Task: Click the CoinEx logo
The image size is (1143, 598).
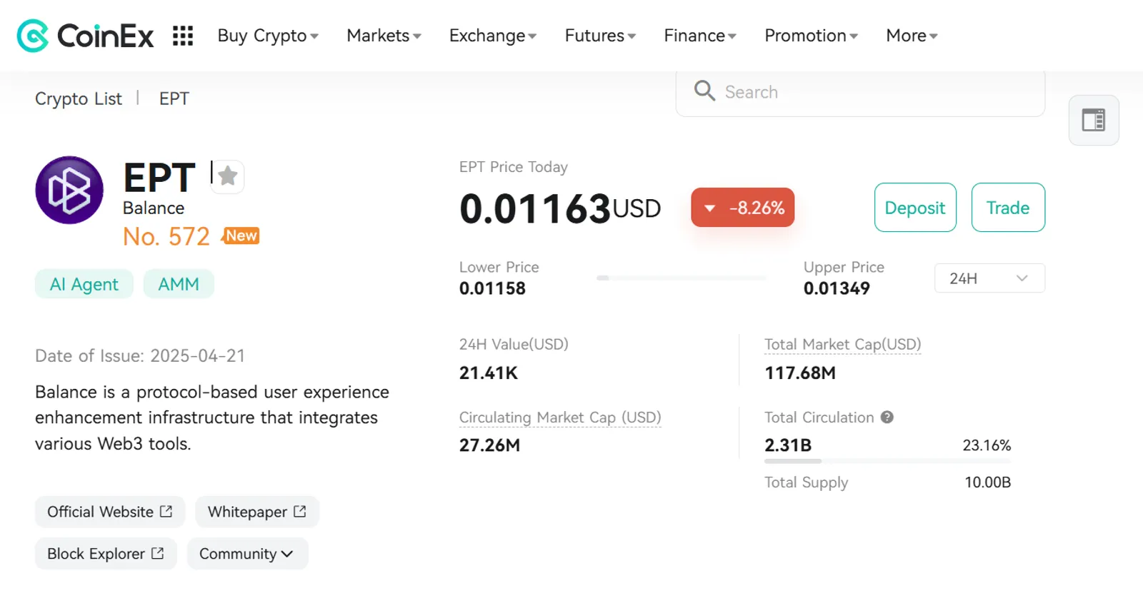Action: click(x=85, y=36)
